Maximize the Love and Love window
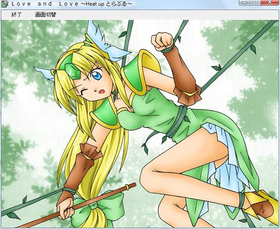Screen dimensions: 280x229 pyautogui.click(x=255, y=3)
